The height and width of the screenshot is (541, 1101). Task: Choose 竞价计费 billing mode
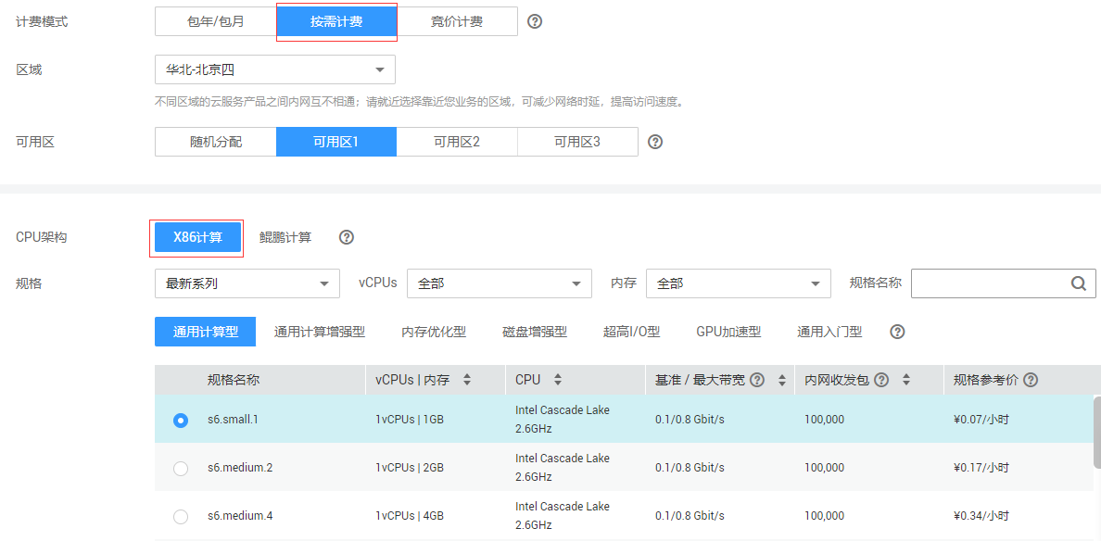tap(456, 21)
